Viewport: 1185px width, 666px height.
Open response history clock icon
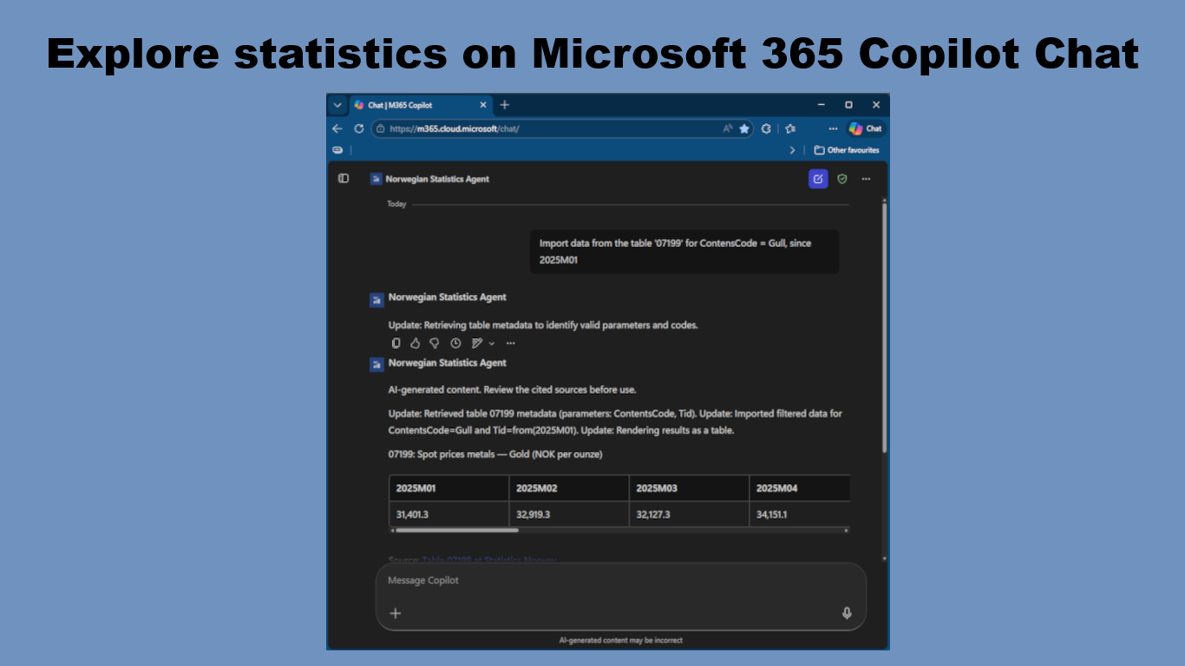(455, 343)
